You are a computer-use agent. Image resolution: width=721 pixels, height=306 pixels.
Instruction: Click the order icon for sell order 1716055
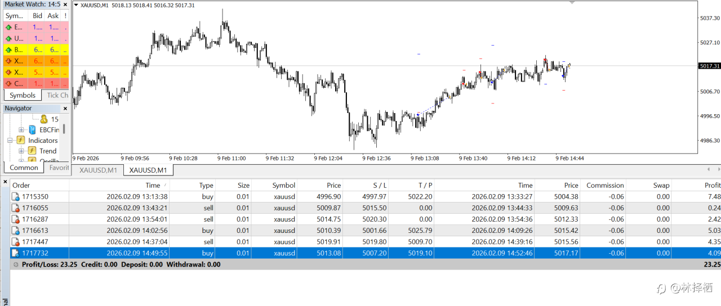(x=16, y=208)
